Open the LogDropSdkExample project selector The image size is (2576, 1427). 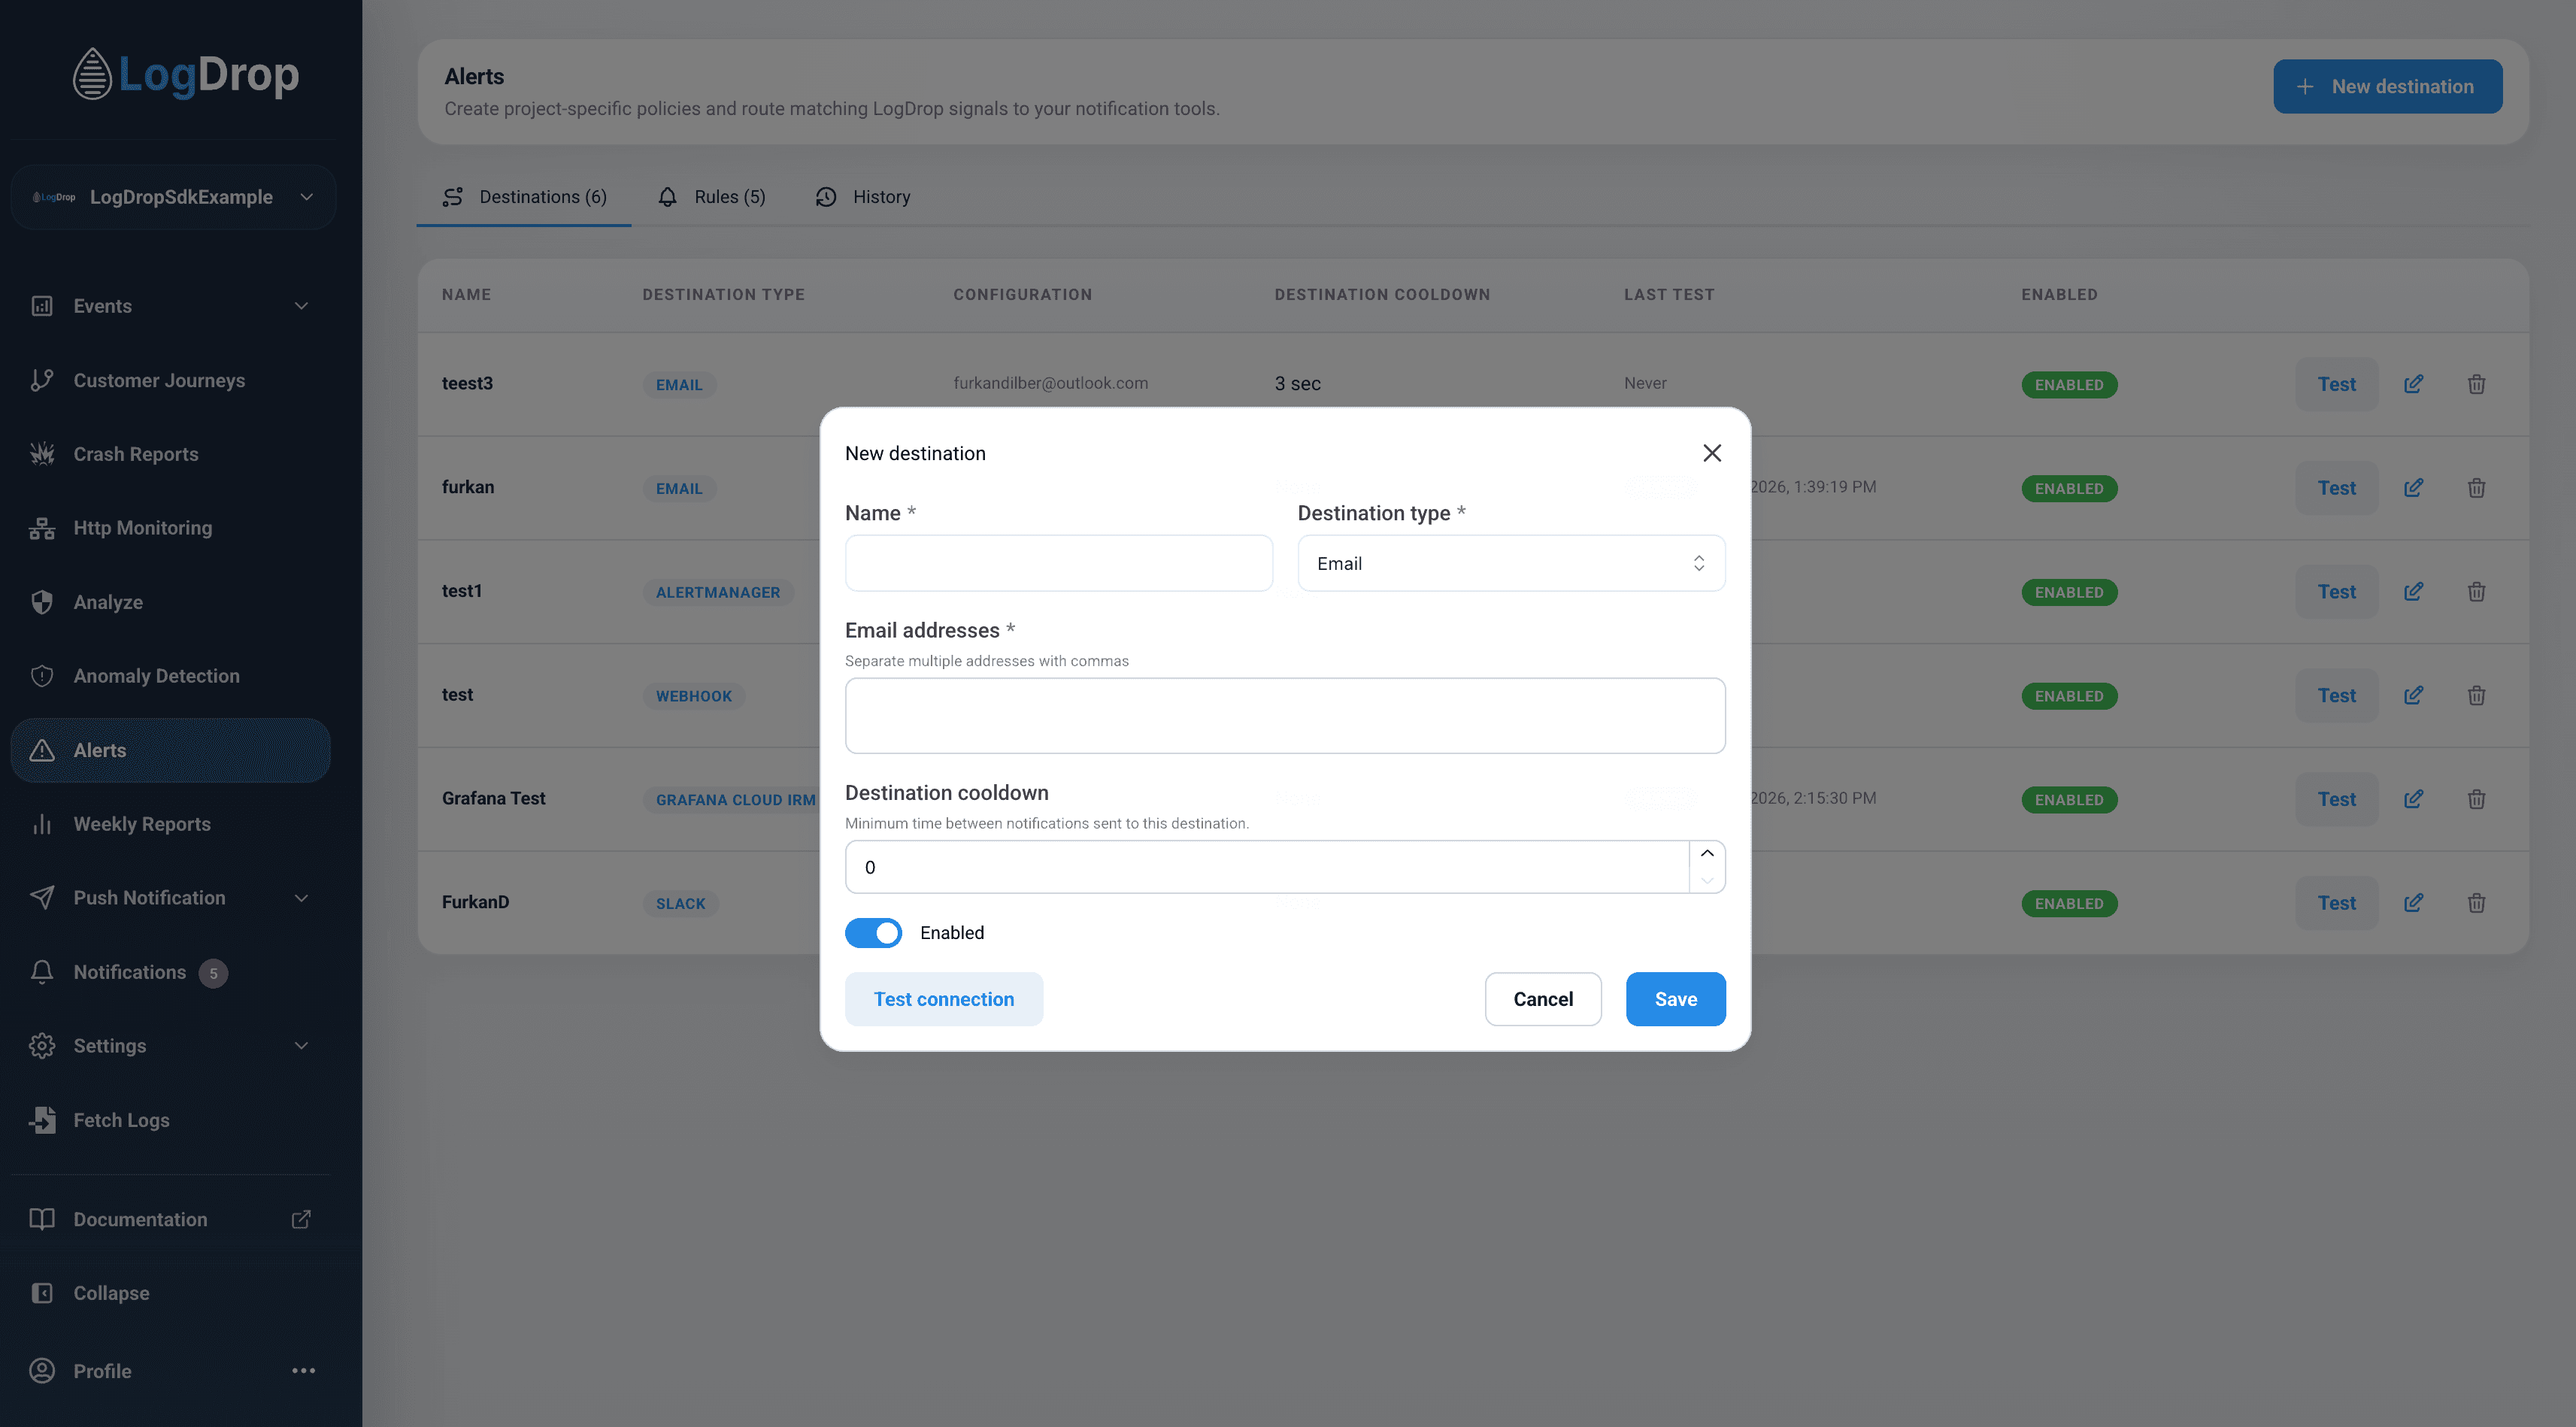click(x=173, y=197)
